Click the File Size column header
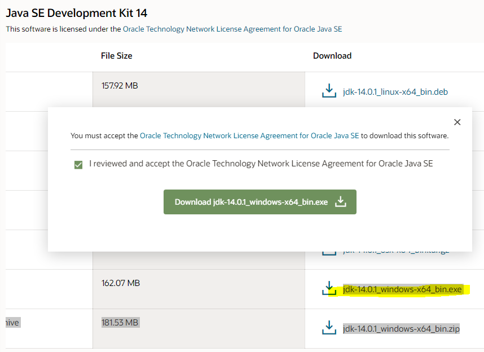Viewport: 484px width, 352px height. pos(116,56)
